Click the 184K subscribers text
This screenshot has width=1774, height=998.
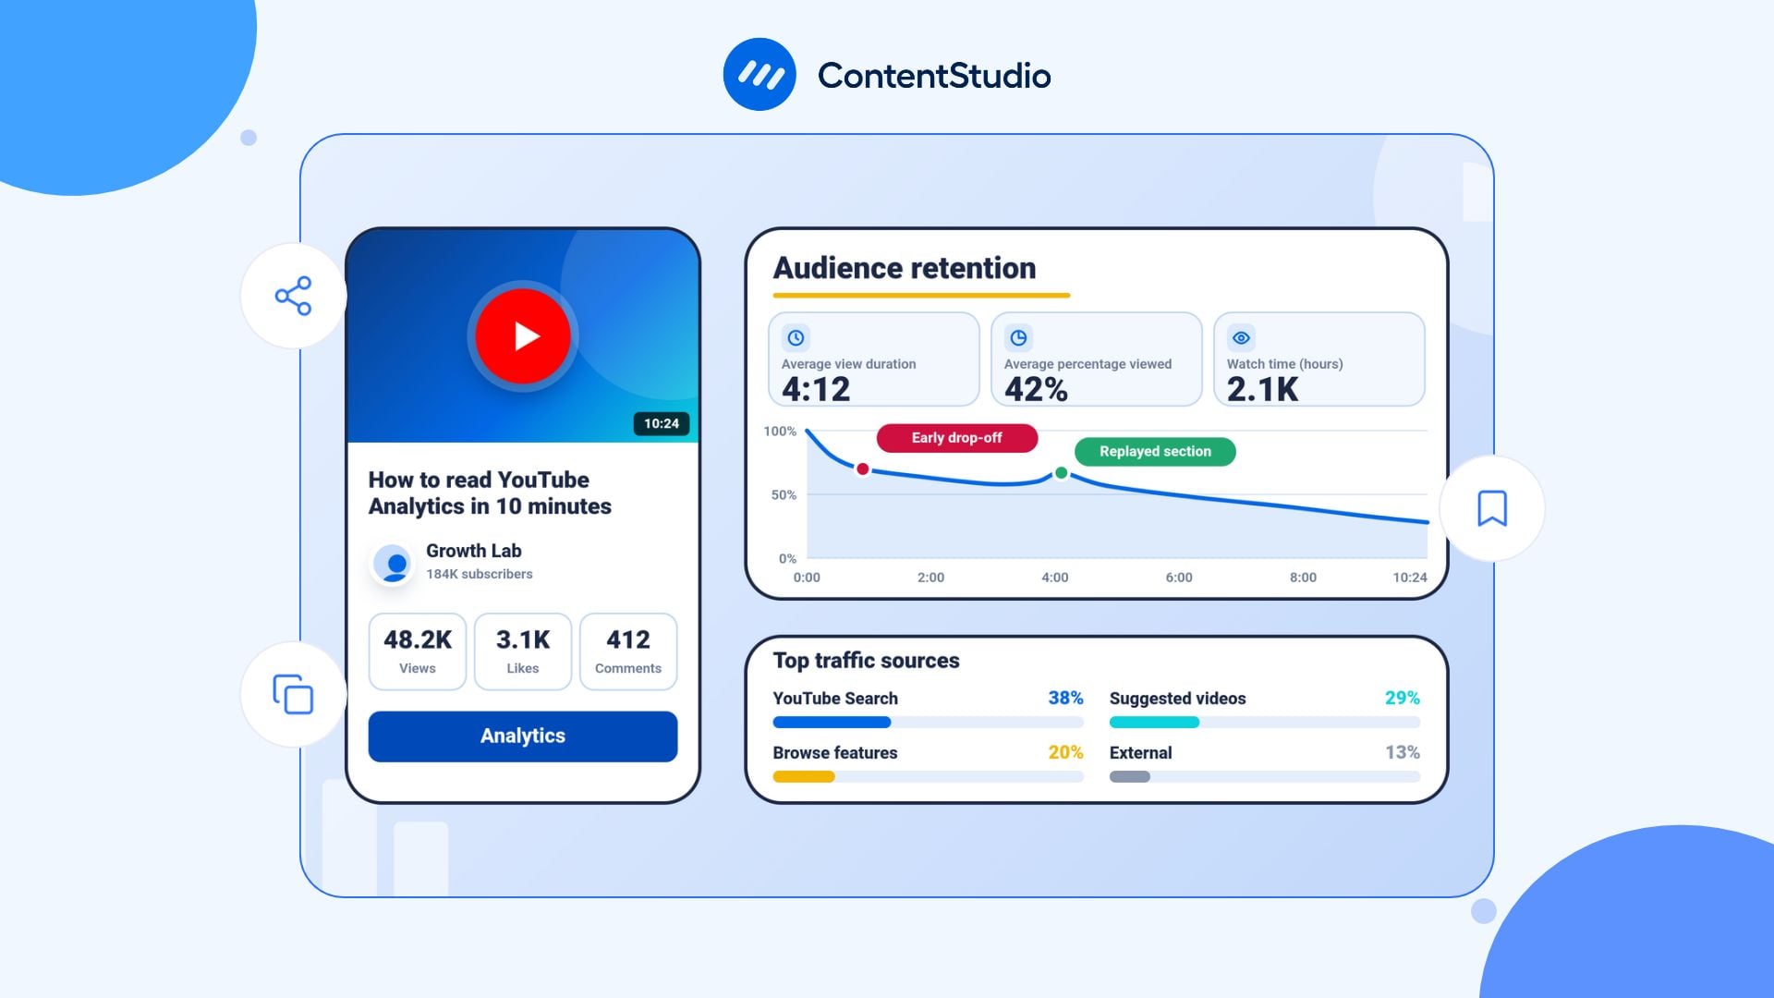(480, 574)
